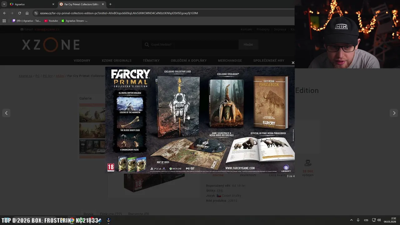Click the PC hry breadcrumb link
This screenshot has width=400, height=225.
point(47,76)
